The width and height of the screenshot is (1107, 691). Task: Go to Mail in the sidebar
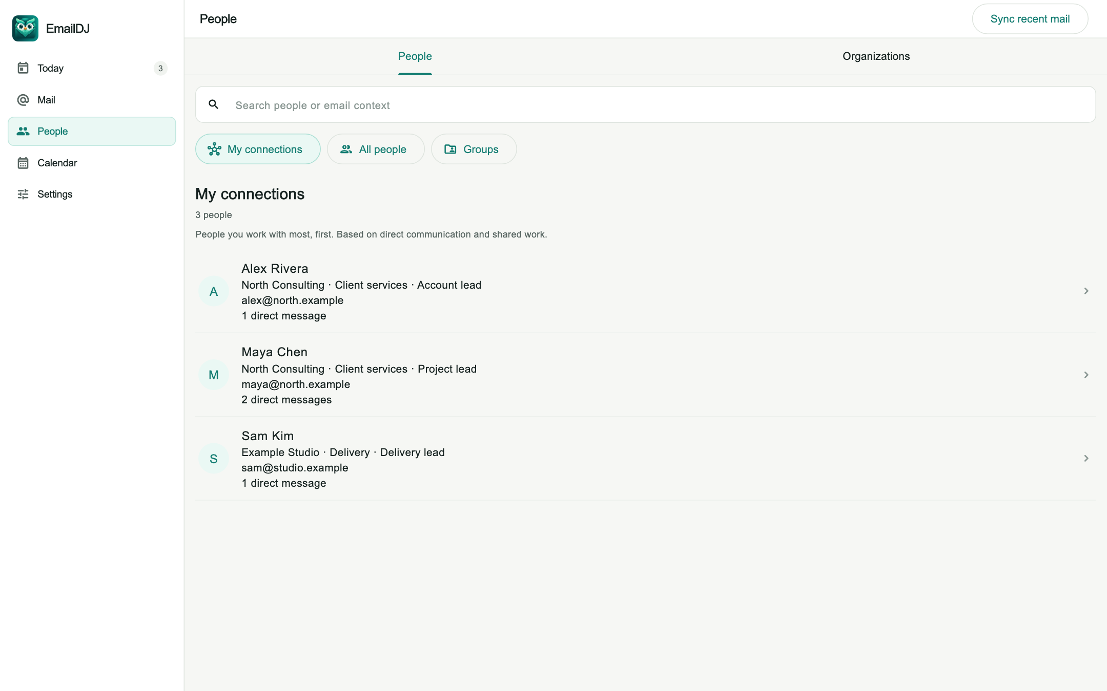tap(92, 100)
